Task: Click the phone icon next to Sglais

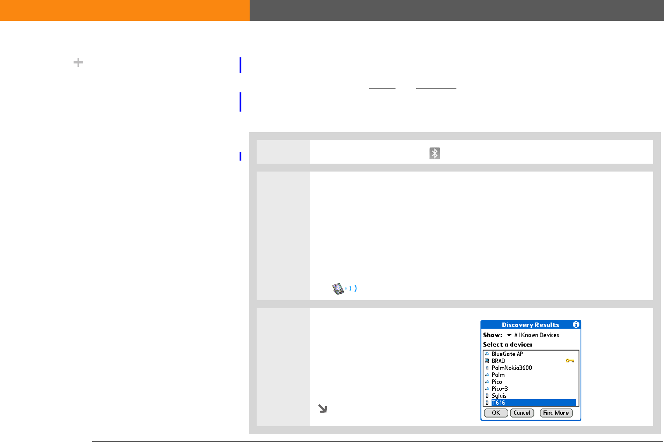Action: [x=487, y=396]
